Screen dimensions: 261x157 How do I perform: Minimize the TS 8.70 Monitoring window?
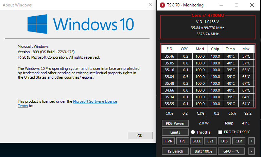(x=221, y=5)
